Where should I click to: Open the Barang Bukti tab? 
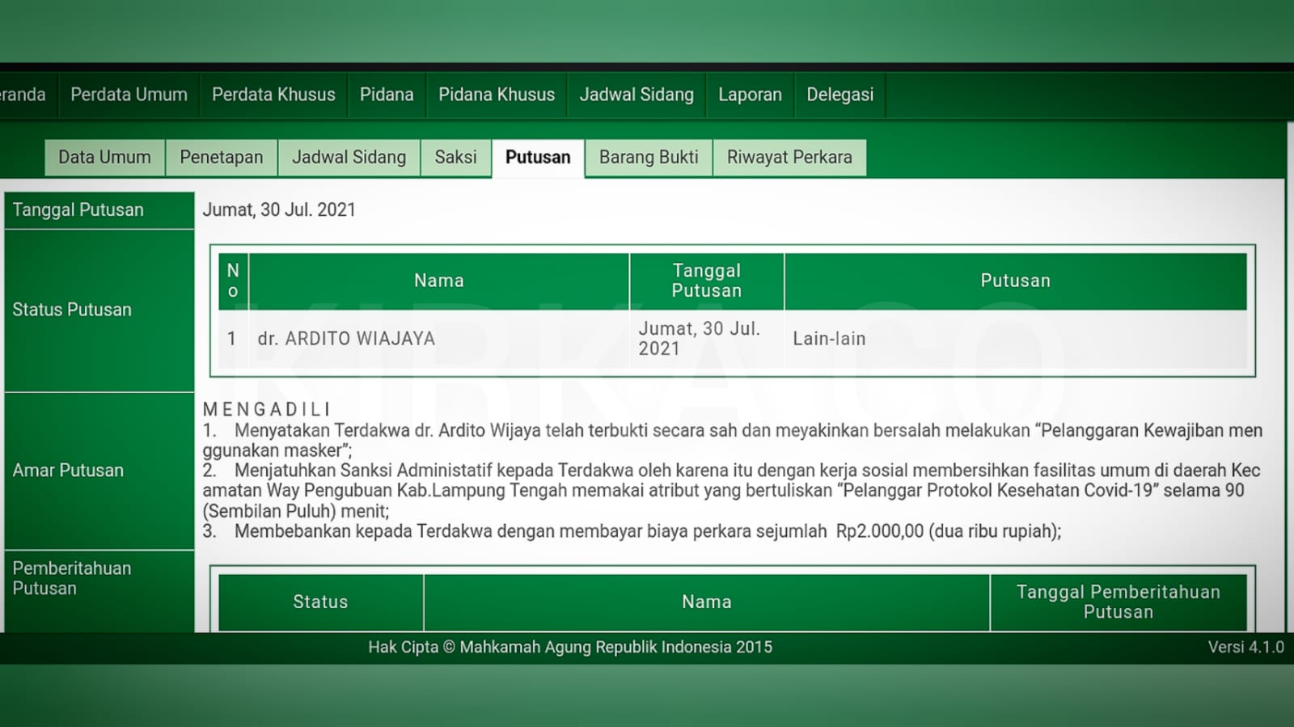(649, 157)
